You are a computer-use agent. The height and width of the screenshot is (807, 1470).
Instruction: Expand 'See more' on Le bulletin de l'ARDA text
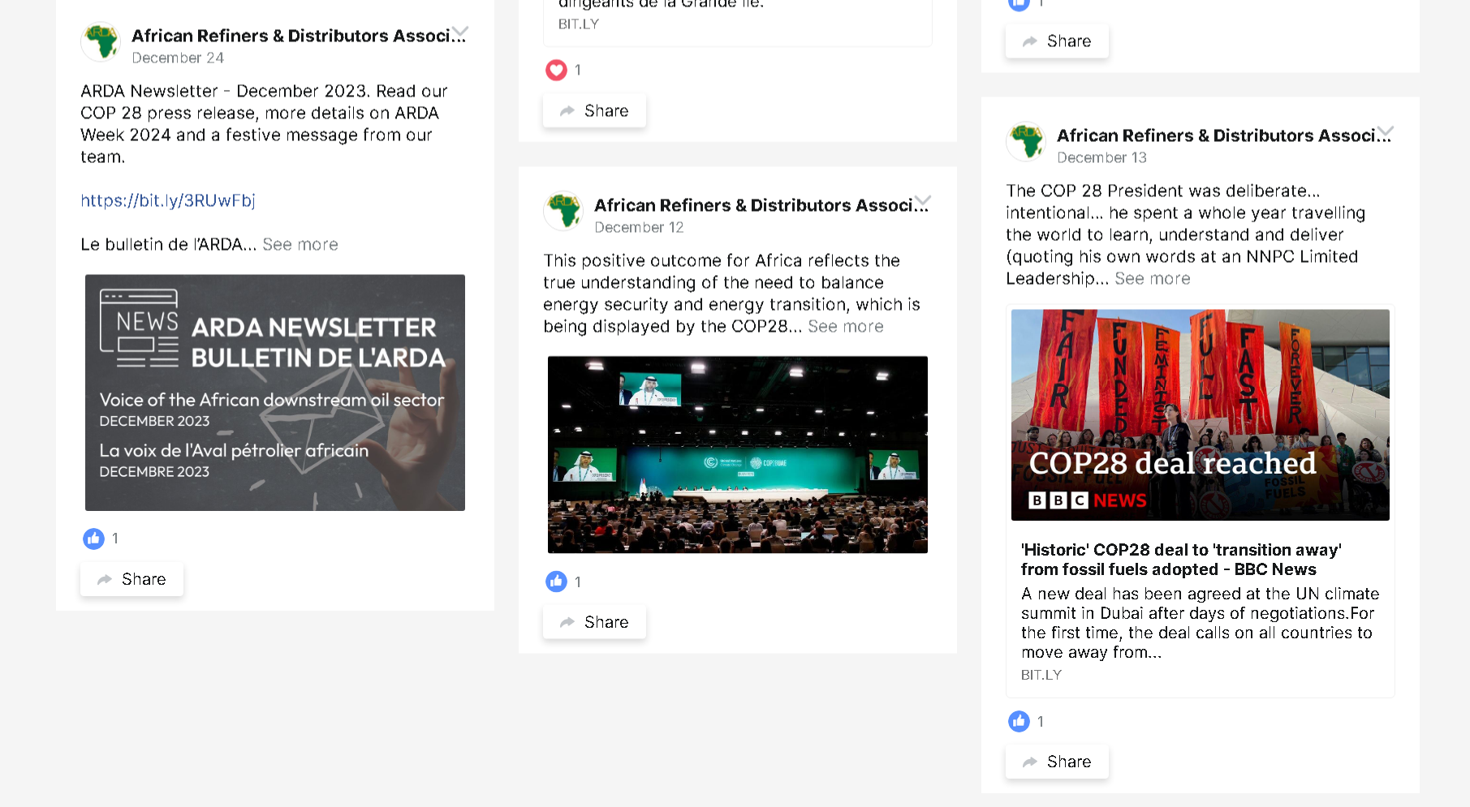tap(300, 245)
